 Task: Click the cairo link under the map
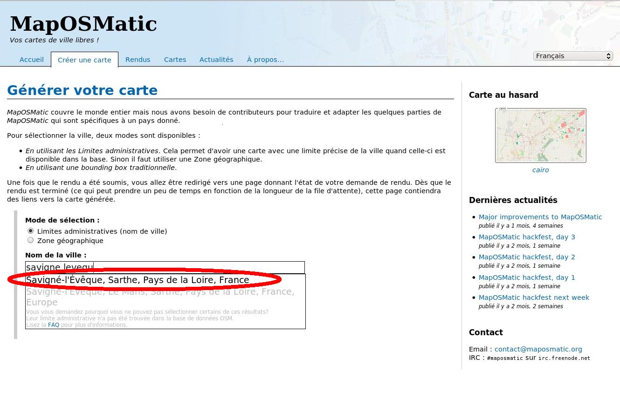pyautogui.click(x=540, y=170)
